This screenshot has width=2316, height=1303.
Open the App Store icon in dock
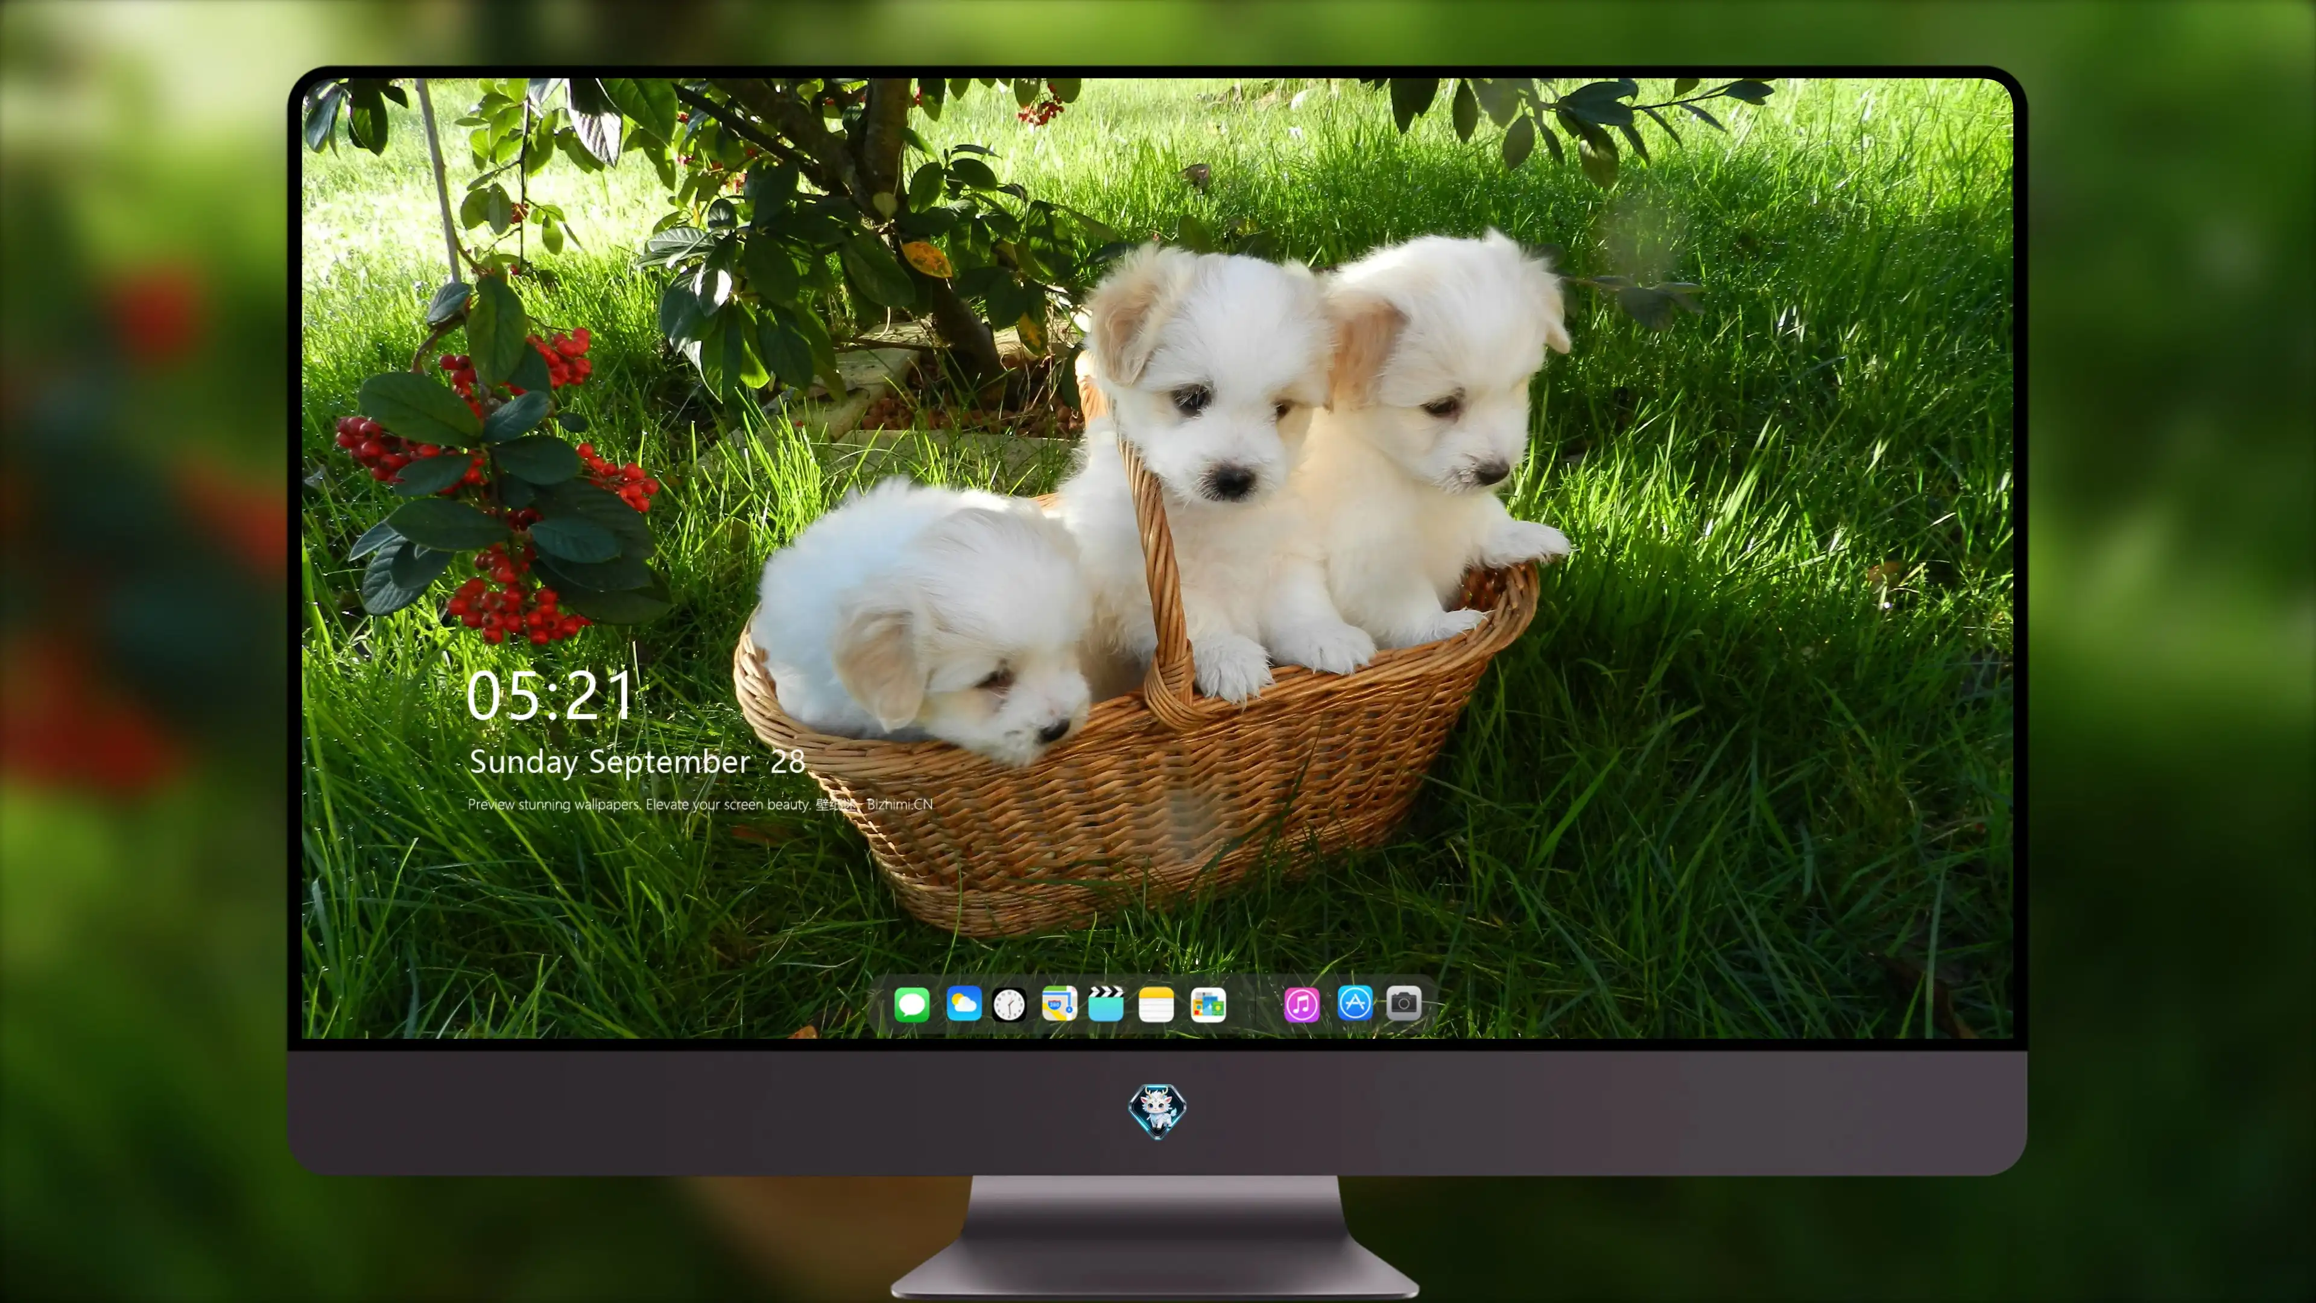click(1355, 1003)
